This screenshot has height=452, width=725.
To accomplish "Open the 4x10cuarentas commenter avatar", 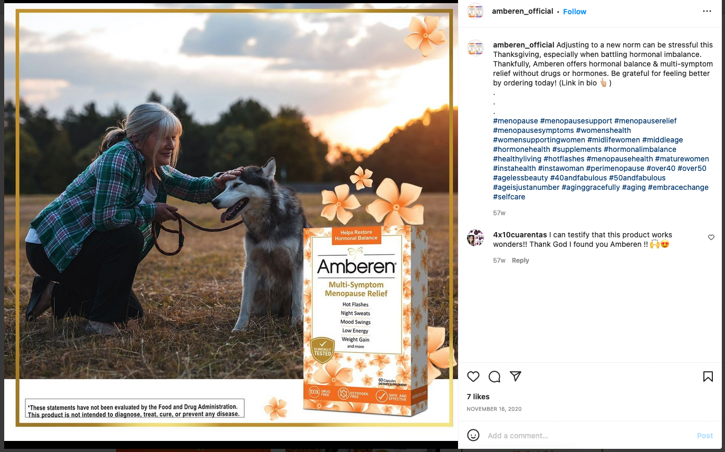I will [x=475, y=238].
